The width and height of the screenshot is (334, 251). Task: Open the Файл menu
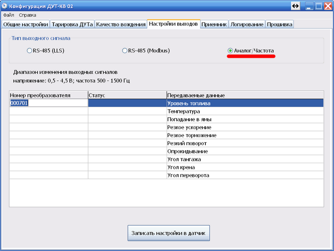tap(8, 15)
